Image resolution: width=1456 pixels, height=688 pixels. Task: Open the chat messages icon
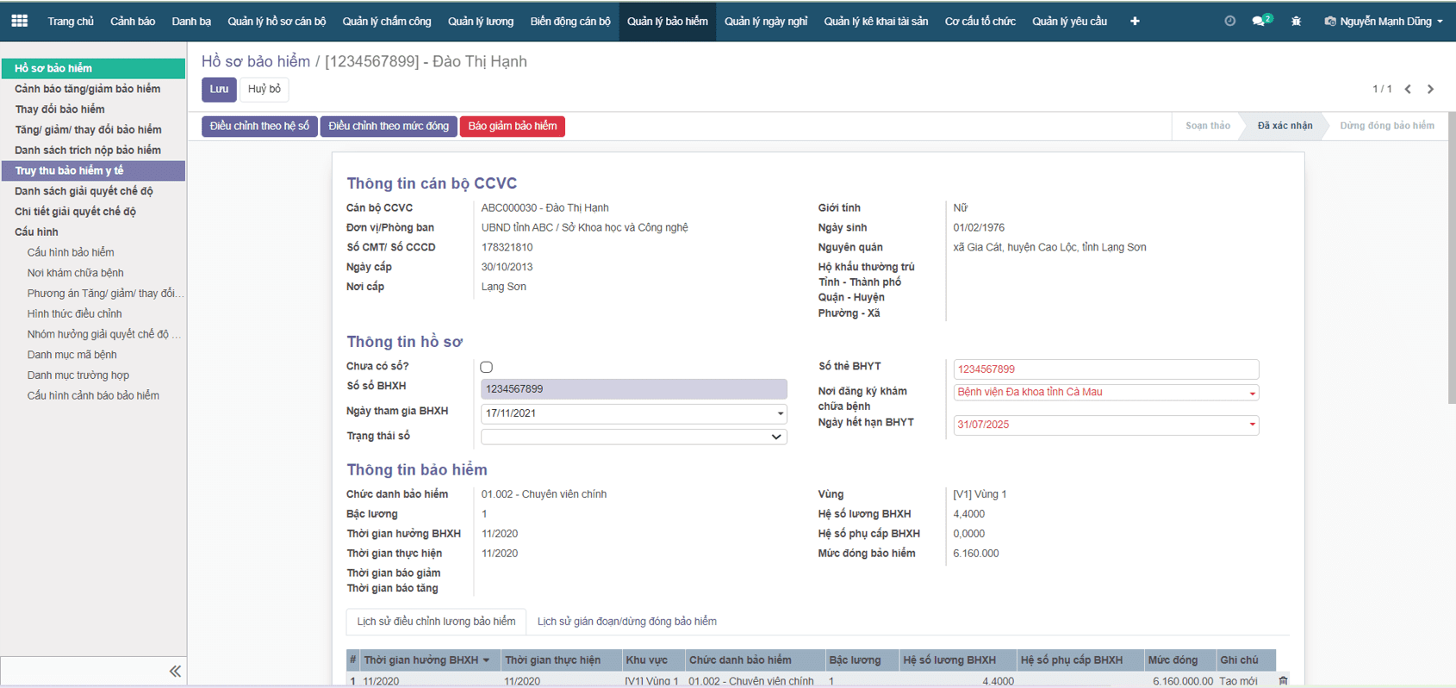1260,21
